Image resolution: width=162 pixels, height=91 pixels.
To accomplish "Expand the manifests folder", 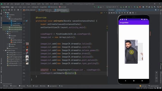I will (x=6, y=15).
